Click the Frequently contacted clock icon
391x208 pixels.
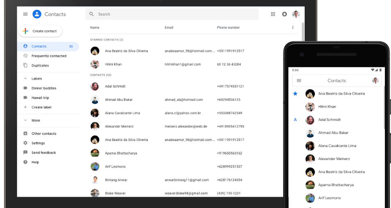[x=25, y=56]
